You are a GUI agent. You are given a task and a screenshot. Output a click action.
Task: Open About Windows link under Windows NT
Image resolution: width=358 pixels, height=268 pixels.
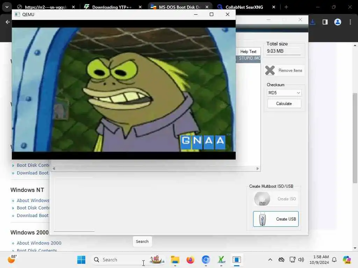33,200
